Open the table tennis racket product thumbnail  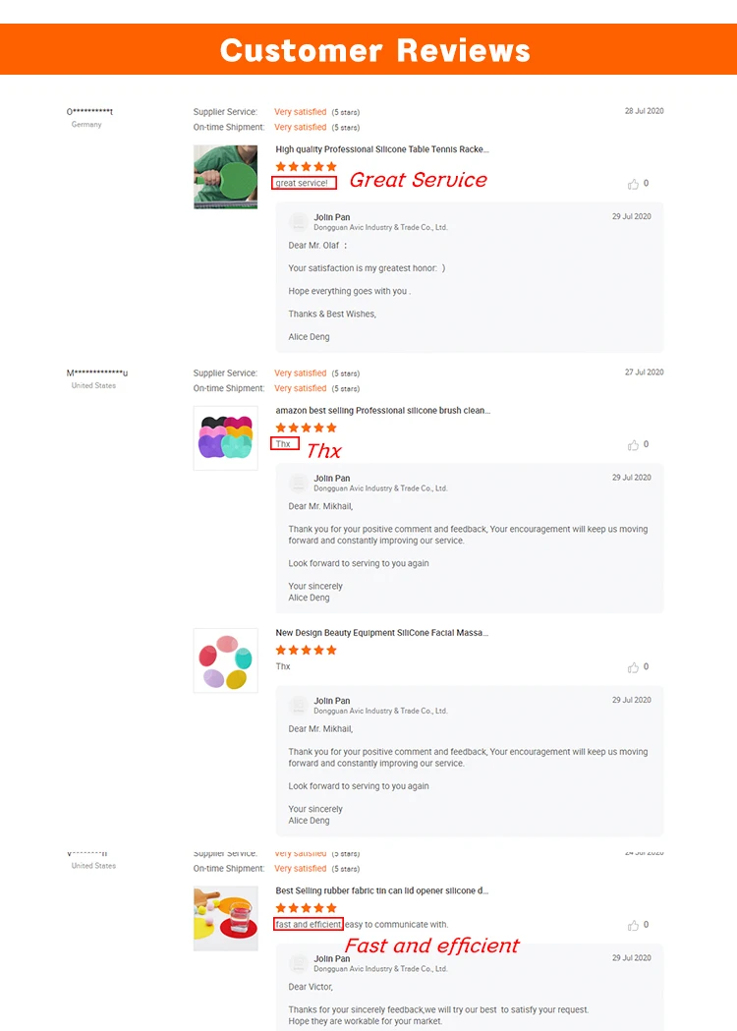point(225,177)
